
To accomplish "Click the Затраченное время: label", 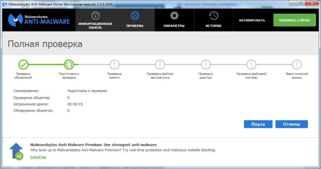I will pos(31,104).
